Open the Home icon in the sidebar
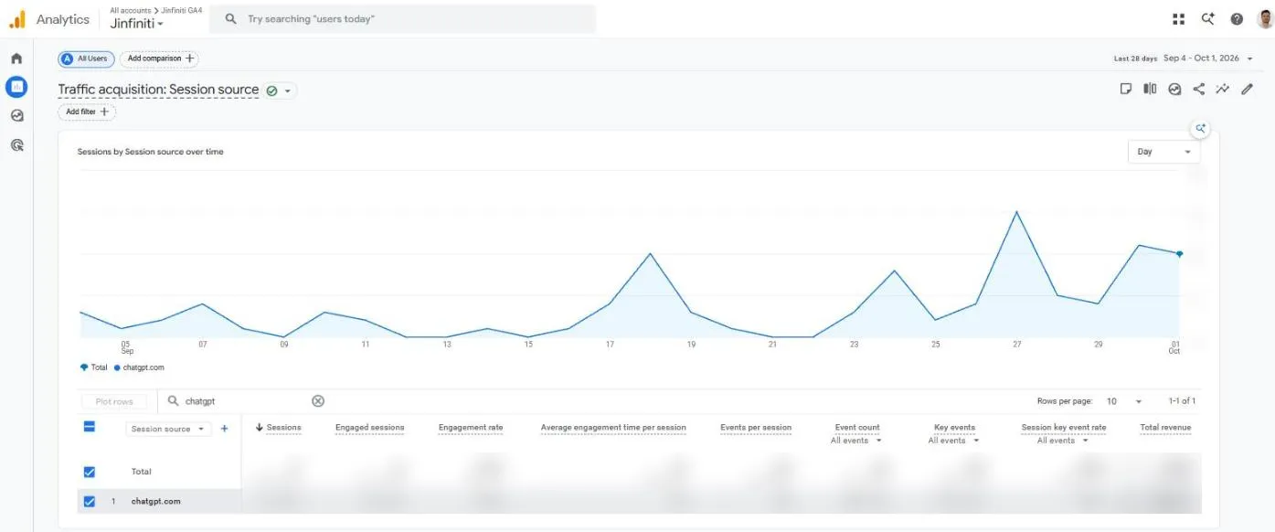The height and width of the screenshot is (532, 1275). pos(16,59)
